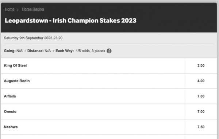This screenshot has height=139, width=219.
Task: Open the Horse Racing breadcrumb link
Action: click(x=33, y=9)
